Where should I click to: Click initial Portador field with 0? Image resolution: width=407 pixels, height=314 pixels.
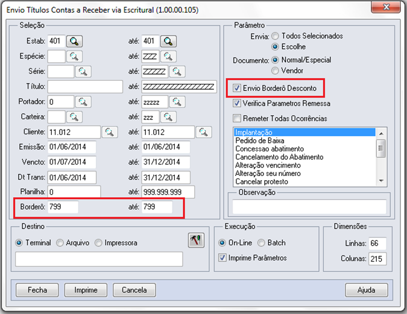pos(61,102)
